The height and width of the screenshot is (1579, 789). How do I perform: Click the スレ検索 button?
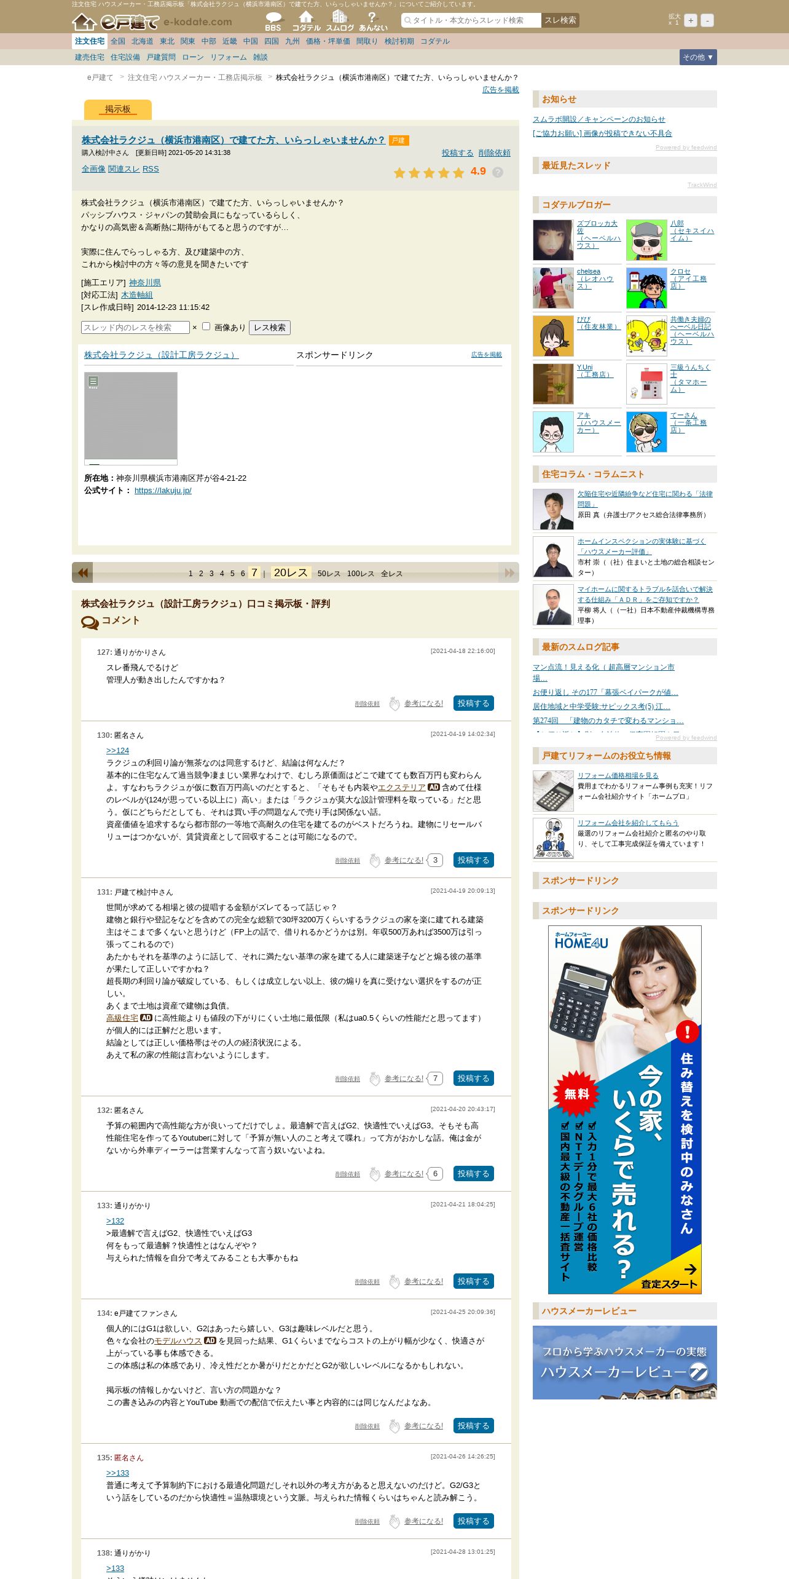coord(560,20)
